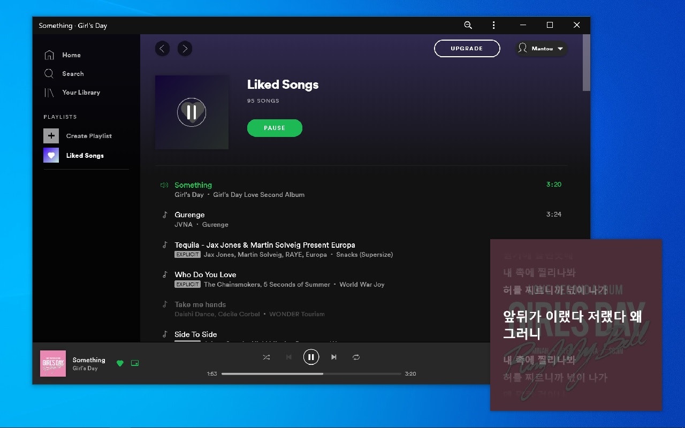Click the highlighted lyric line in the lyrics popup
The width and height of the screenshot is (685, 428).
[572, 325]
